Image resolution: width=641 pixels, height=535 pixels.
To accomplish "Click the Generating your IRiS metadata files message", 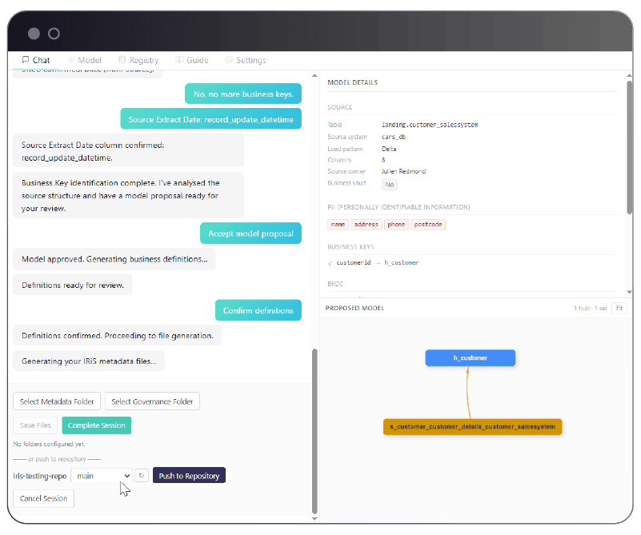I will tap(89, 361).
